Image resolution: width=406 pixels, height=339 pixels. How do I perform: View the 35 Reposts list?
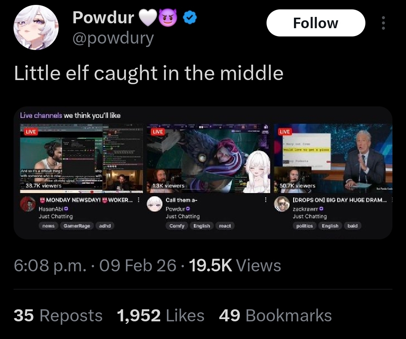pyautogui.click(x=58, y=316)
